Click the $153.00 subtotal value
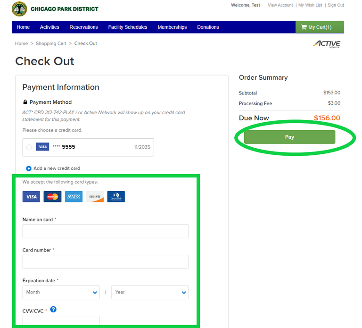Viewport: 362px width, 328px height. point(332,93)
